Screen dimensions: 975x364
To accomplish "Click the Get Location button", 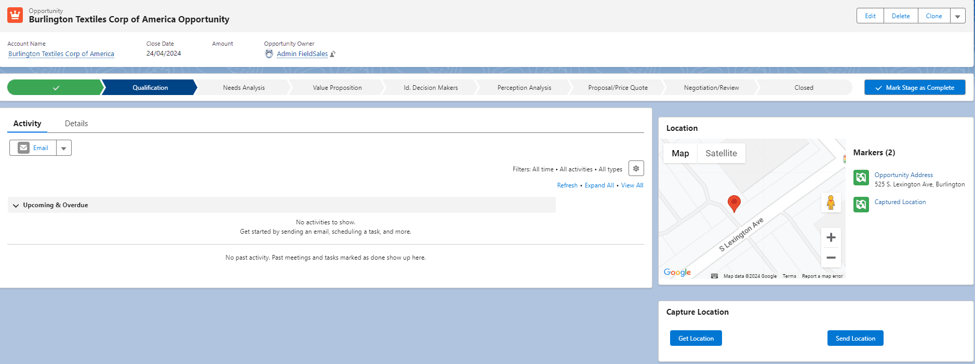I will [696, 339].
